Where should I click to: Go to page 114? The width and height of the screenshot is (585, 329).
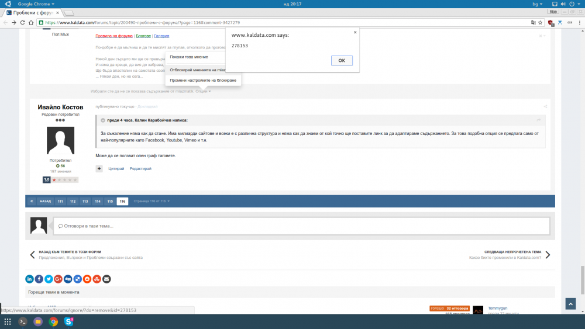(97, 201)
